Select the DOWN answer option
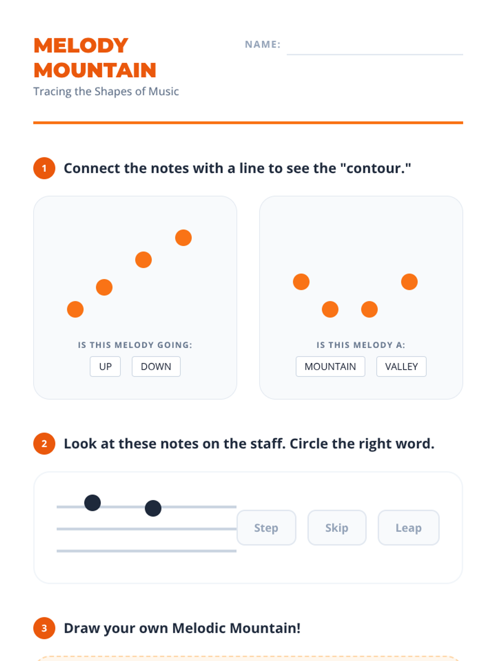 pos(156,366)
